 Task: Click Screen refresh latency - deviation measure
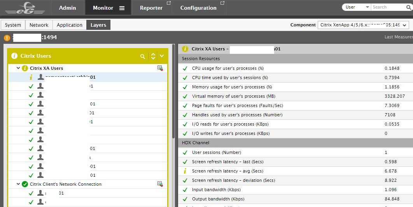(234, 181)
